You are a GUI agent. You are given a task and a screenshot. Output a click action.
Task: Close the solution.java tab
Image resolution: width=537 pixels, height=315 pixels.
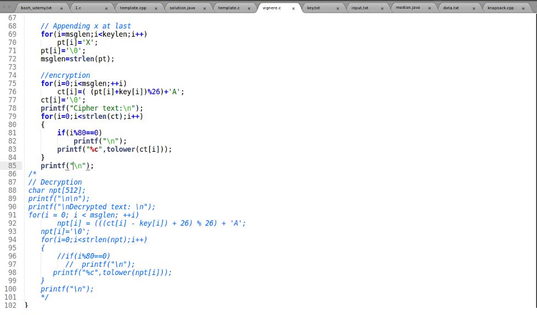coord(205,8)
